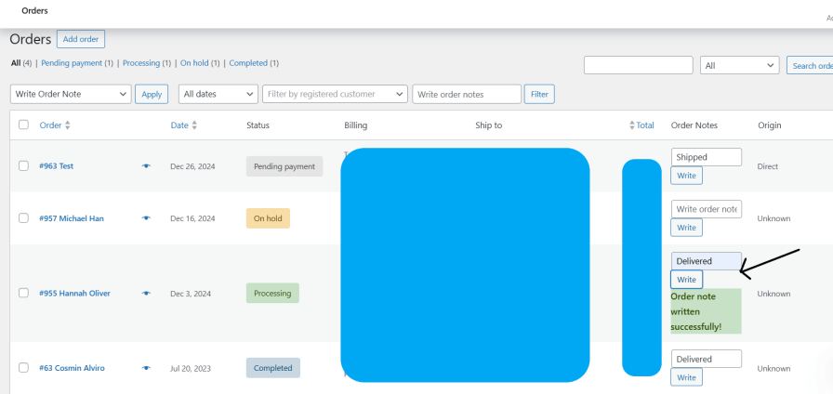This screenshot has height=394, width=833.
Task: Filter orders by Completed status
Action: point(248,62)
